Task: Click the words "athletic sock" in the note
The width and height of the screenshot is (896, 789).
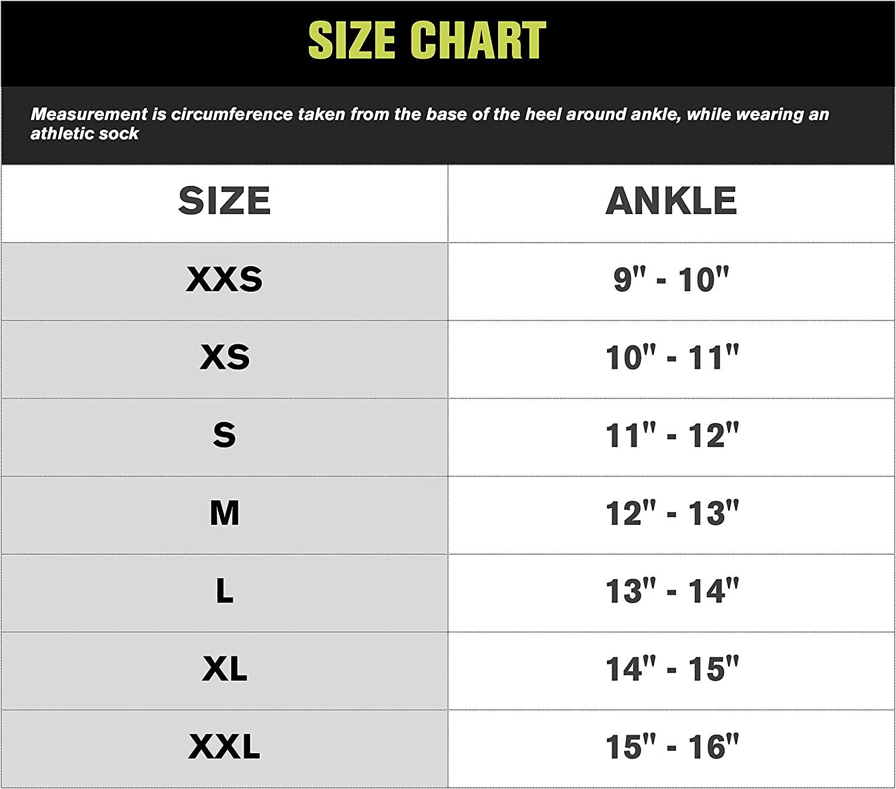Action: coord(85,133)
